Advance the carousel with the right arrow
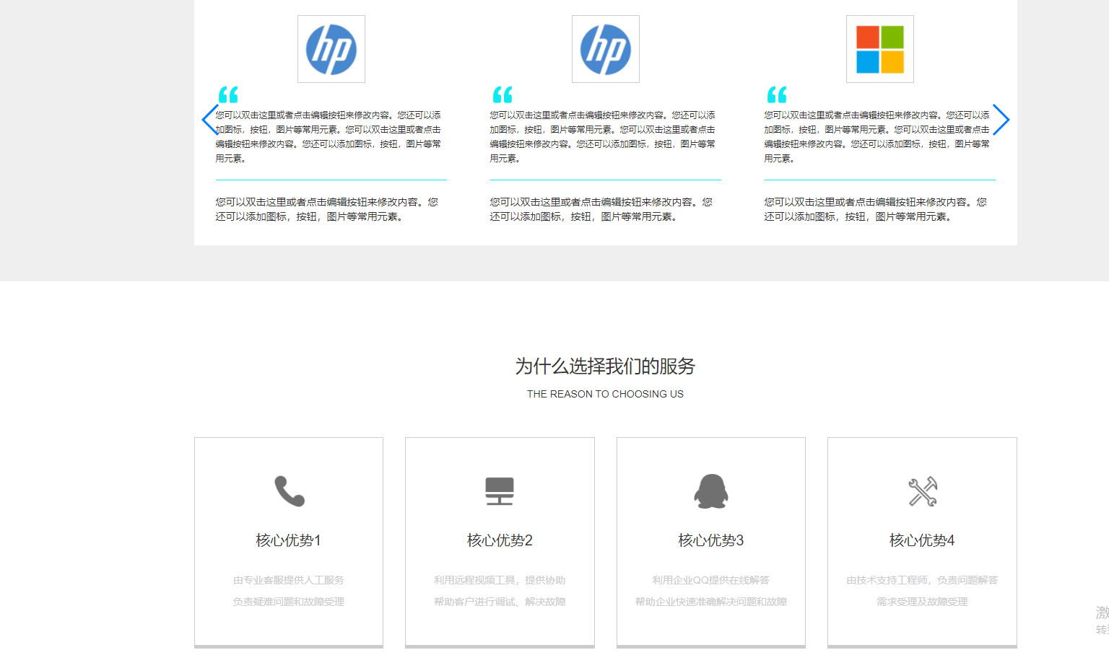Screen dimensions: 1109x663 1001,120
